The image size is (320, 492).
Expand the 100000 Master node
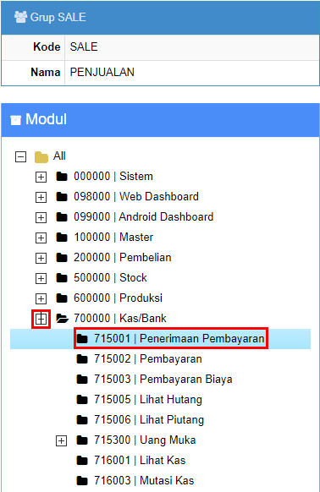[x=41, y=238]
